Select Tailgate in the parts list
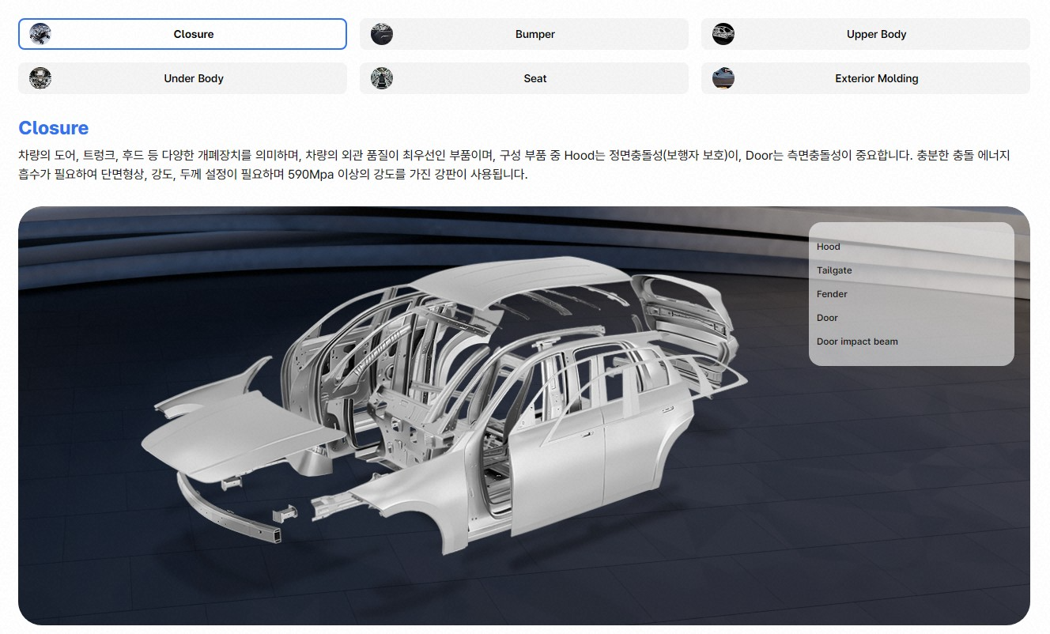 coord(834,270)
